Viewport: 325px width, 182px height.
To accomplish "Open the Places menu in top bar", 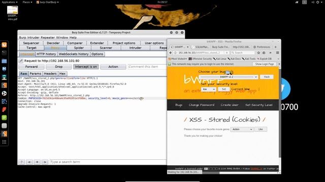I will pyautogui.click(x=27, y=2).
